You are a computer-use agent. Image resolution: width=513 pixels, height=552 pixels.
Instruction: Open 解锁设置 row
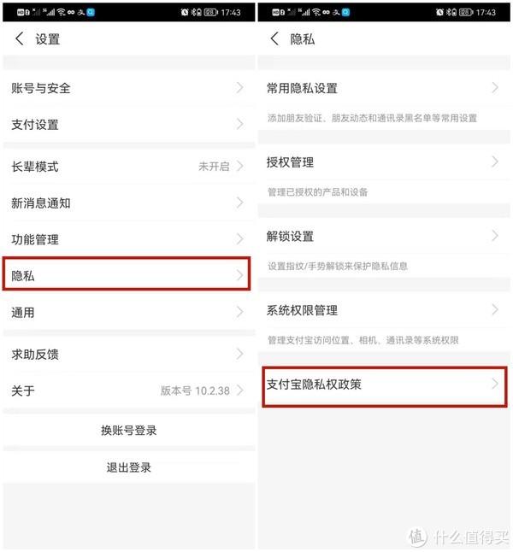384,236
